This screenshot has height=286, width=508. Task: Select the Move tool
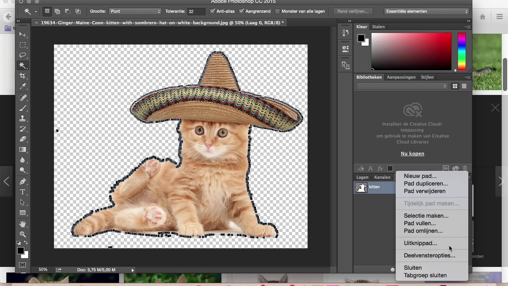23,35
